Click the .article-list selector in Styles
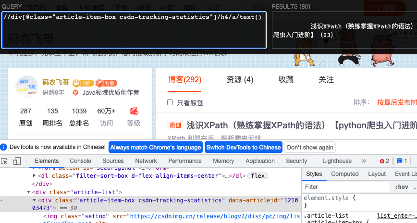This screenshot has width=417, height=223. click(x=326, y=215)
